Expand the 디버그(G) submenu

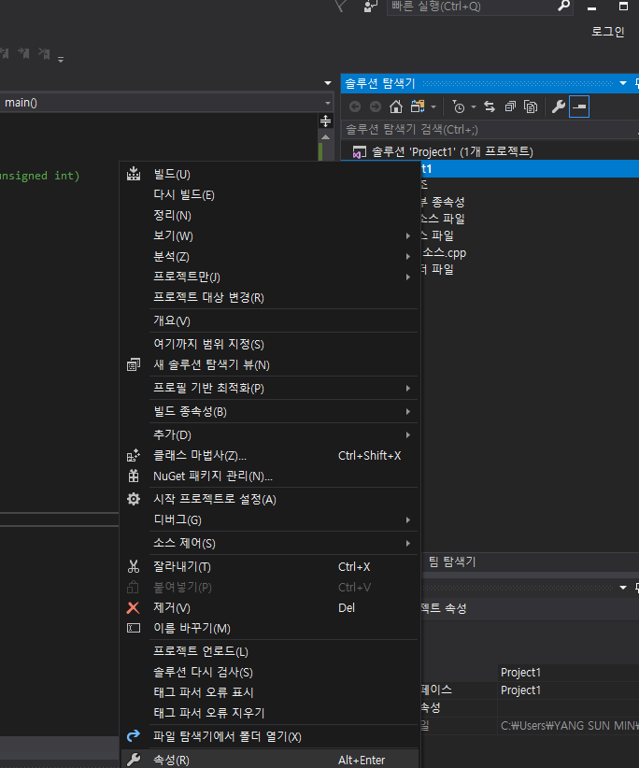[408, 520]
